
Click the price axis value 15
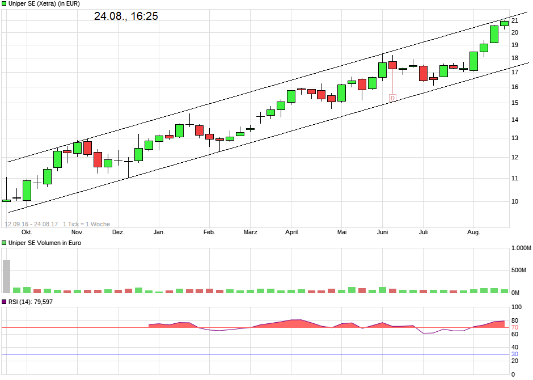click(x=515, y=103)
